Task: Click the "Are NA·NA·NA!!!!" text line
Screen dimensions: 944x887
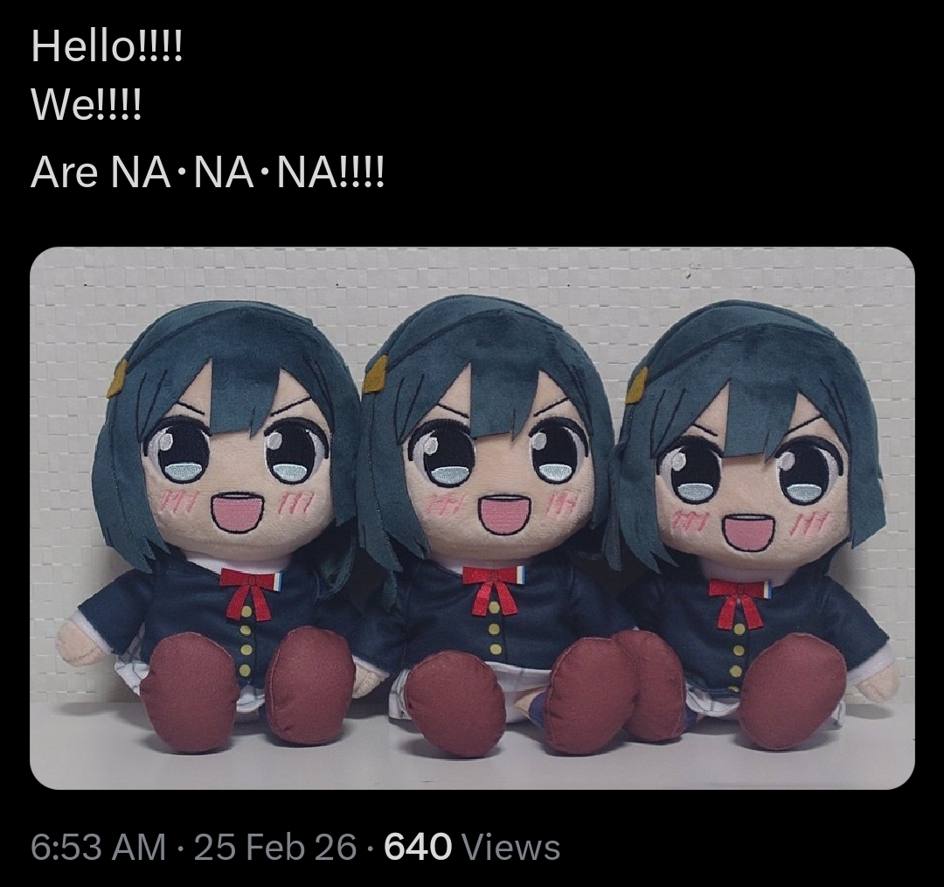Action: click(x=207, y=171)
